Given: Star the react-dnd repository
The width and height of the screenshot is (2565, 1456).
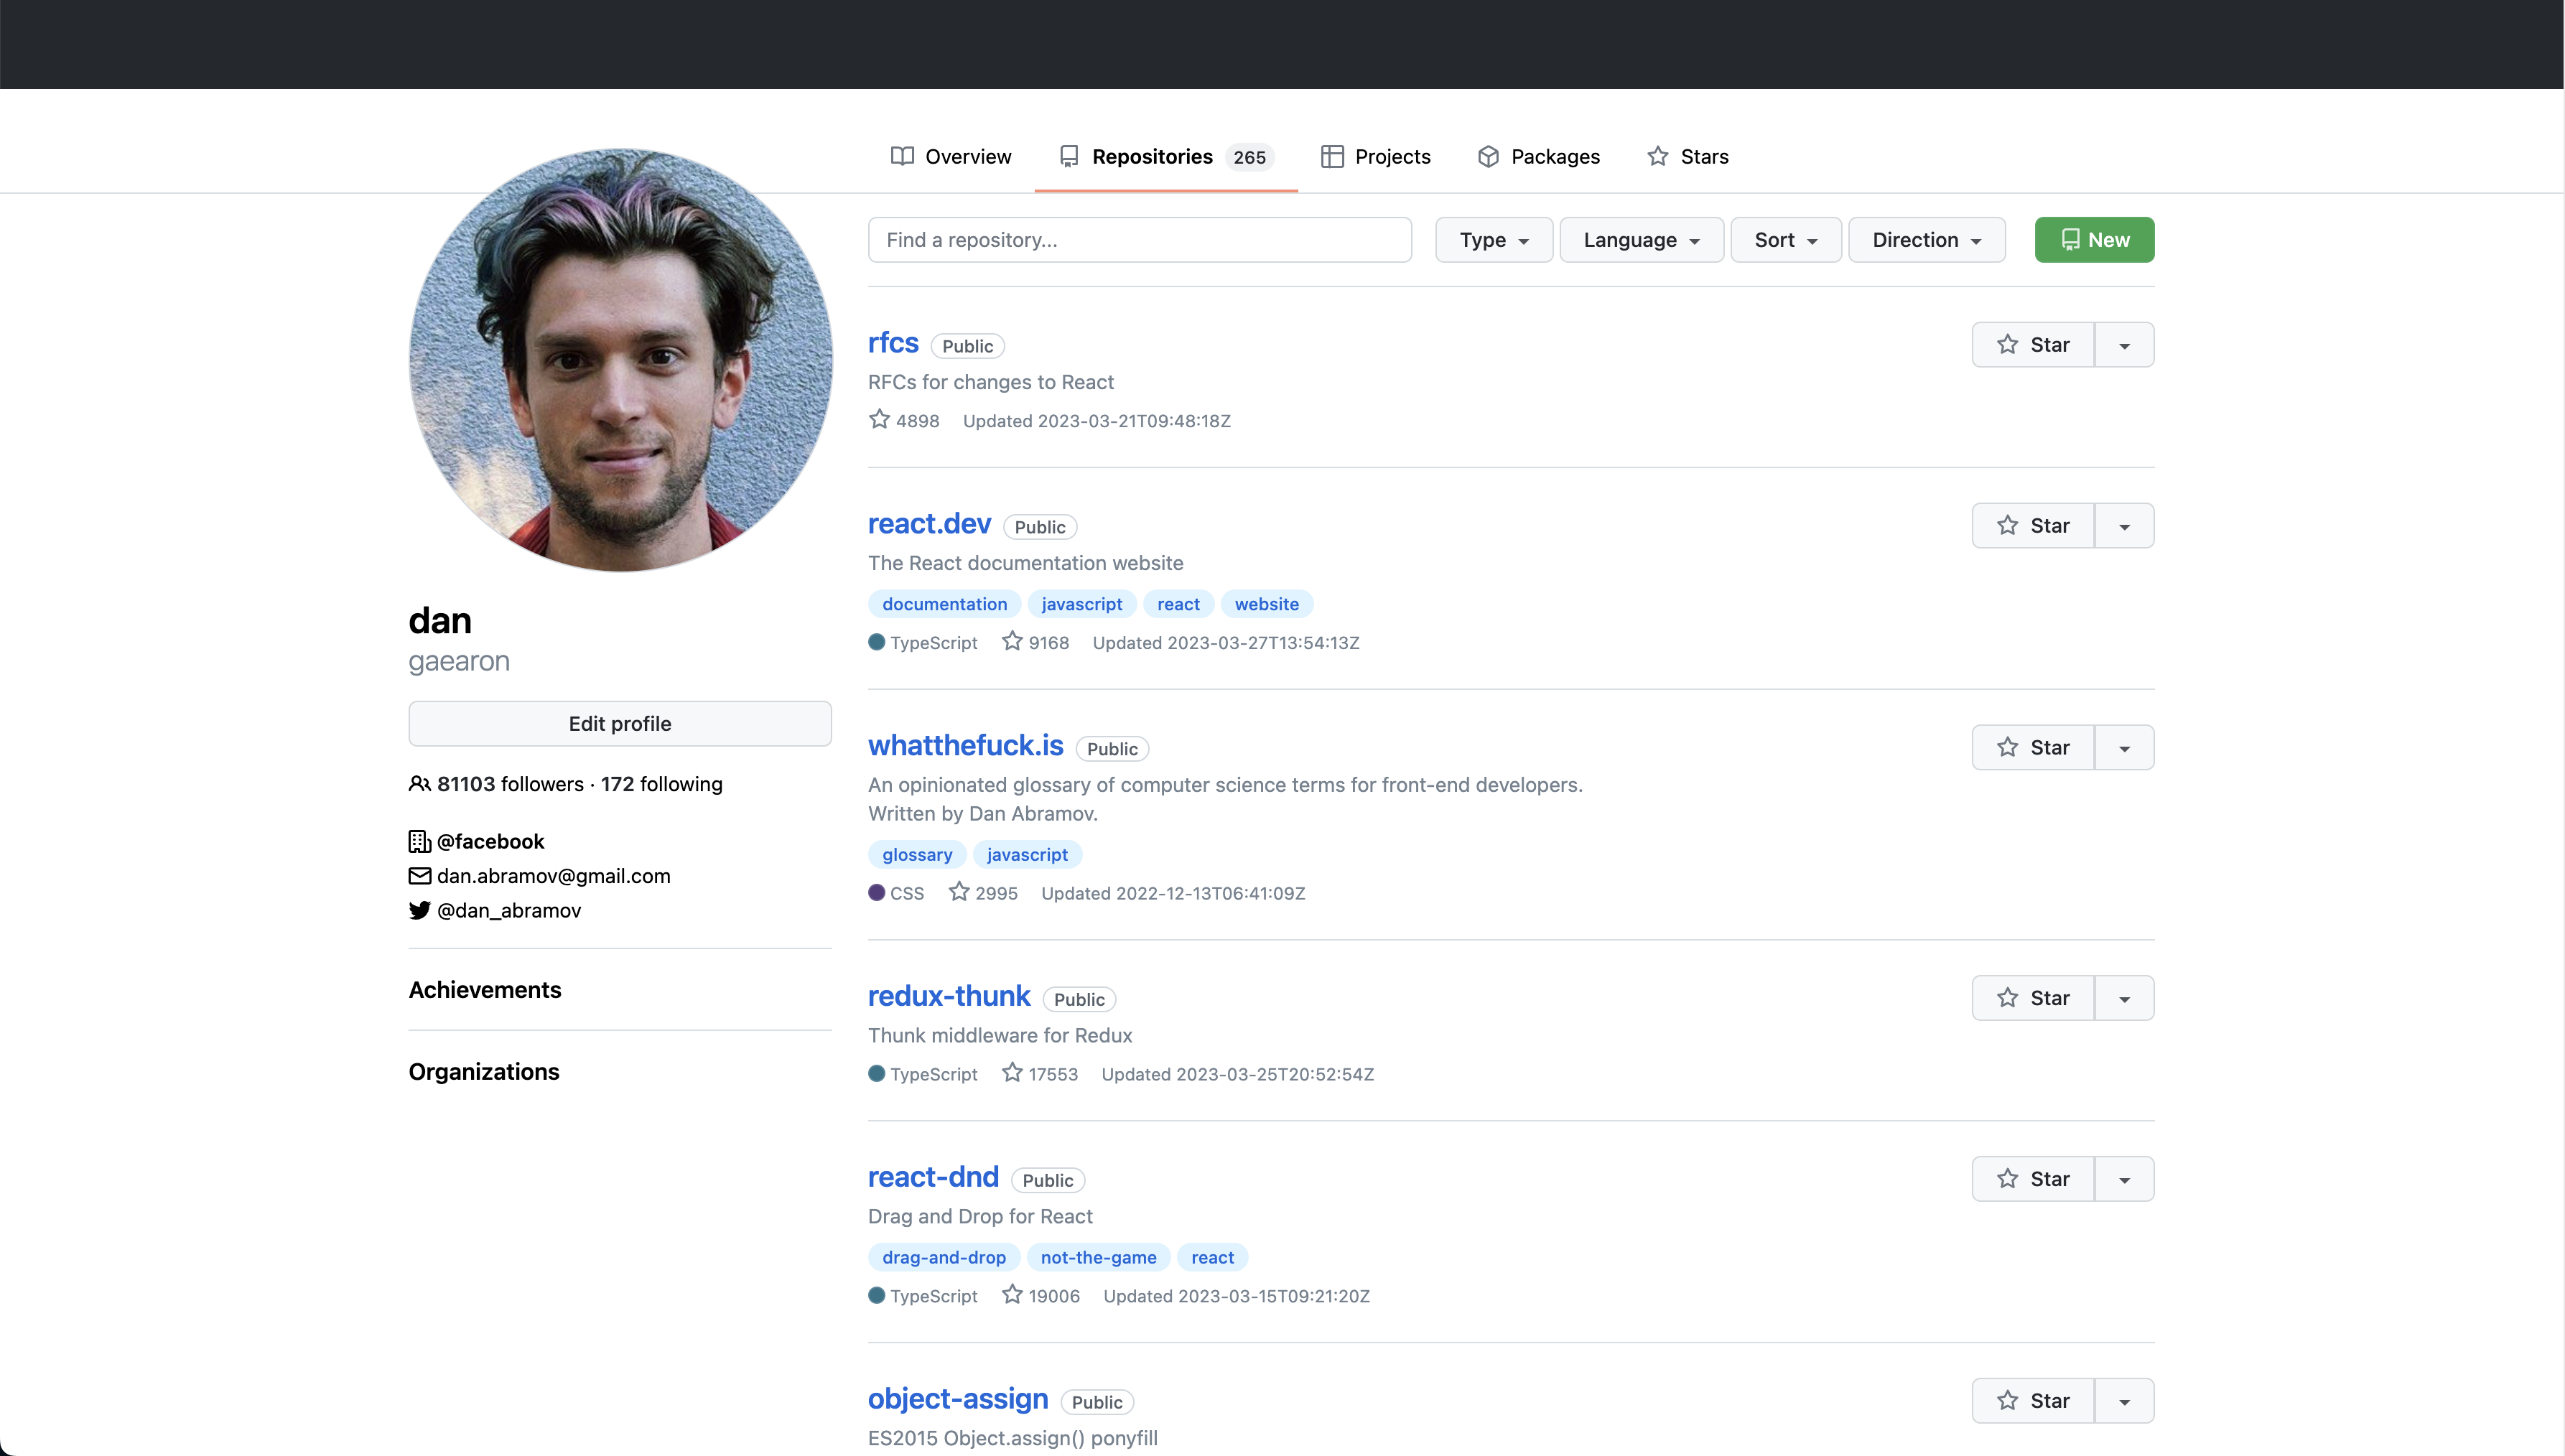Looking at the screenshot, I should click(x=2033, y=1179).
